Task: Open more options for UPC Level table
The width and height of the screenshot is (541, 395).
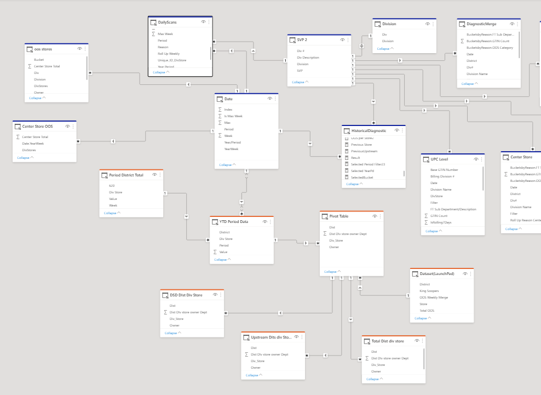Action: (481, 159)
